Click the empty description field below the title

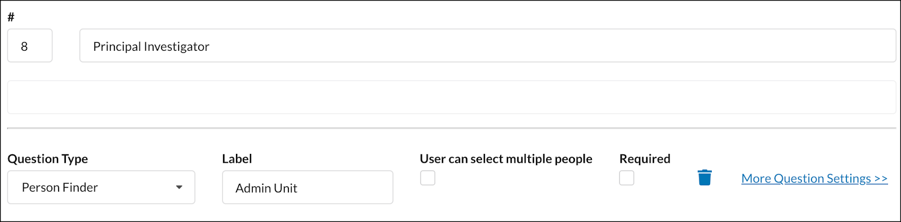pyautogui.click(x=452, y=97)
